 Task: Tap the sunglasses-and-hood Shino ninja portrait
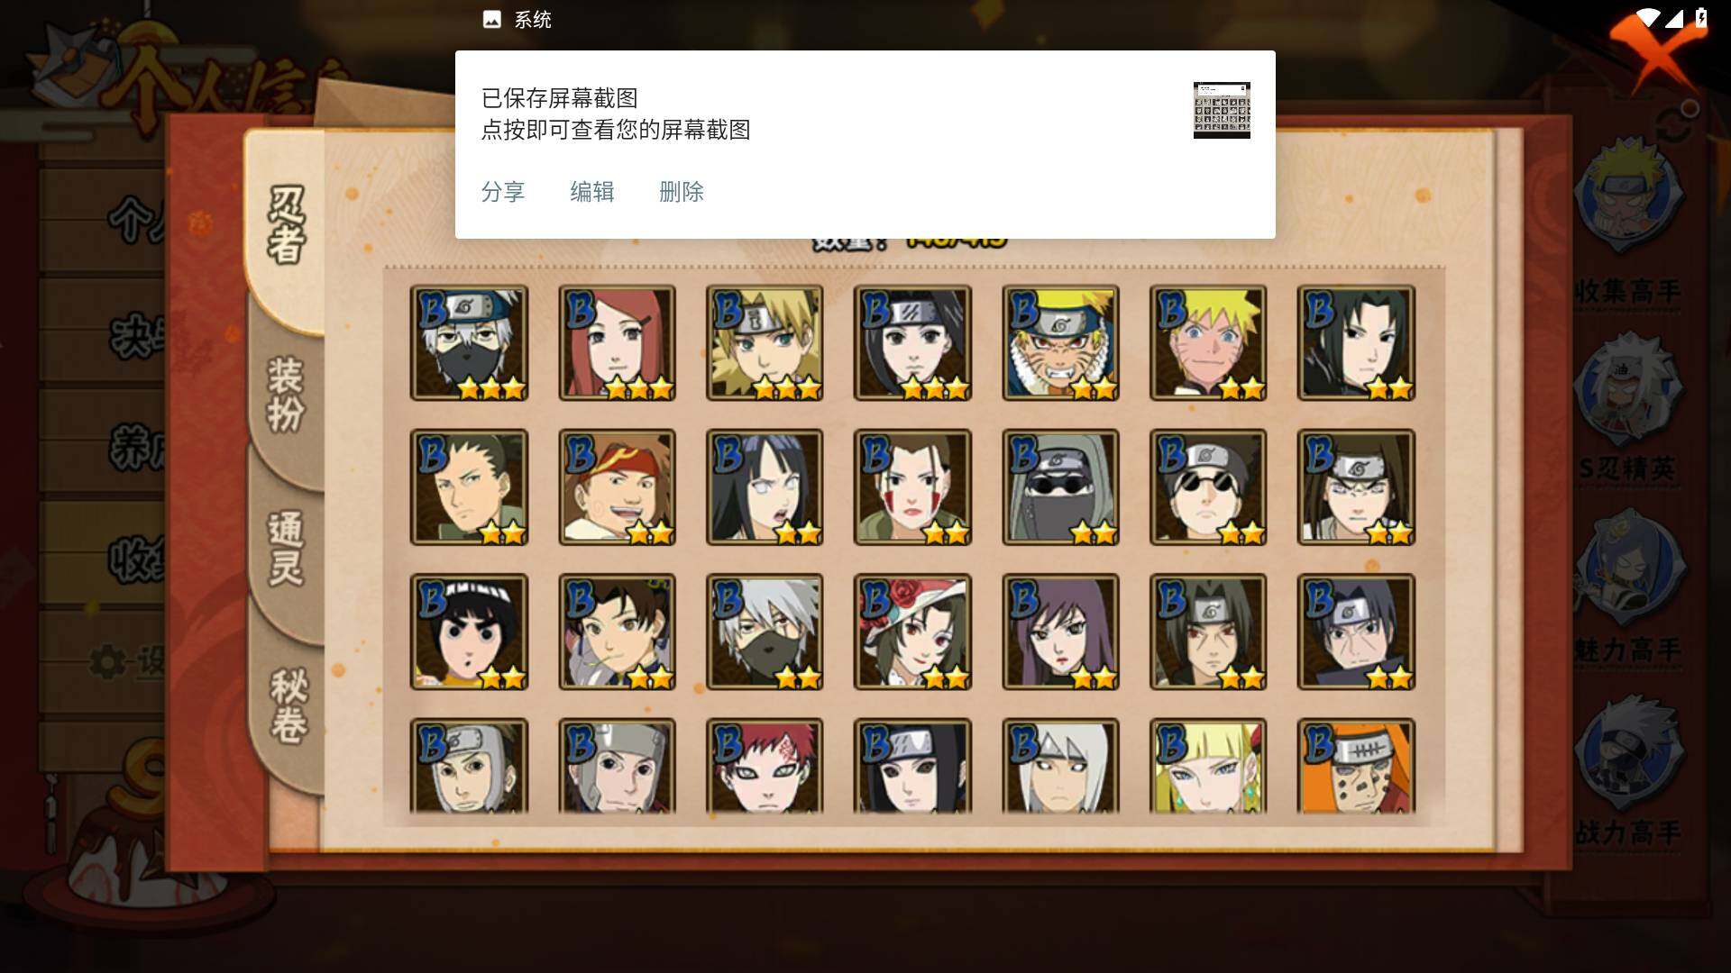[1060, 487]
